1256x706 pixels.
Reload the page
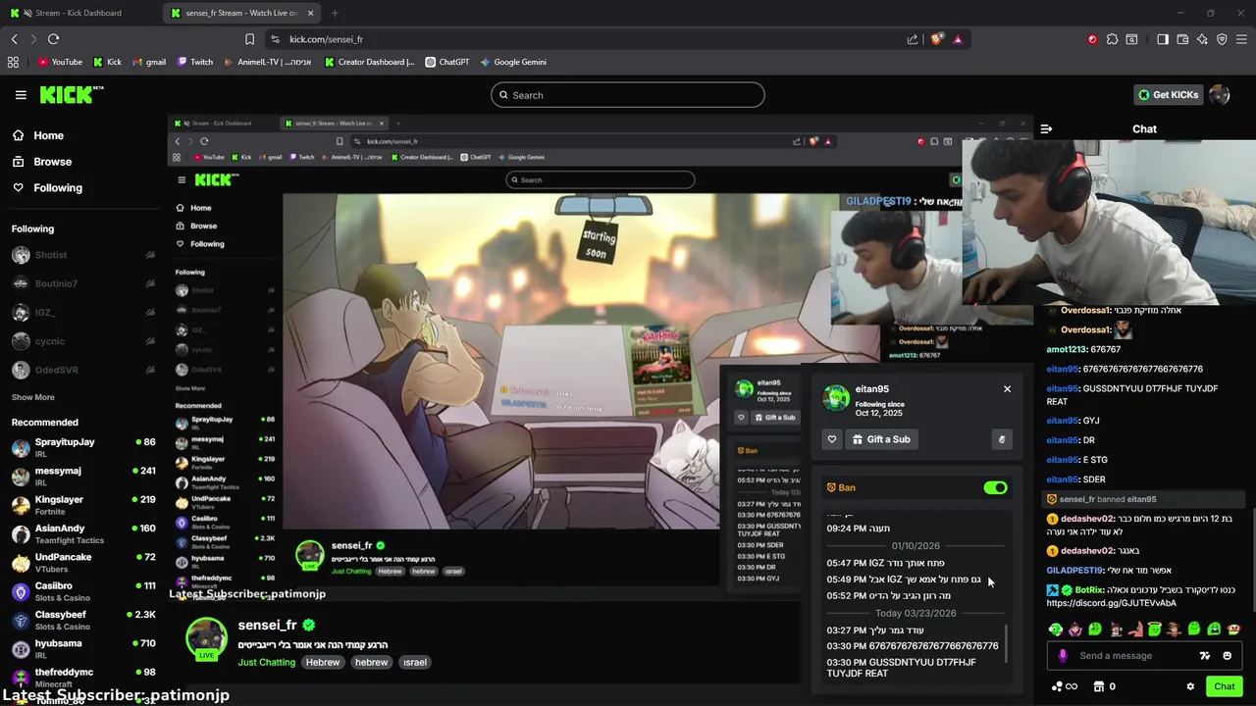pos(53,39)
